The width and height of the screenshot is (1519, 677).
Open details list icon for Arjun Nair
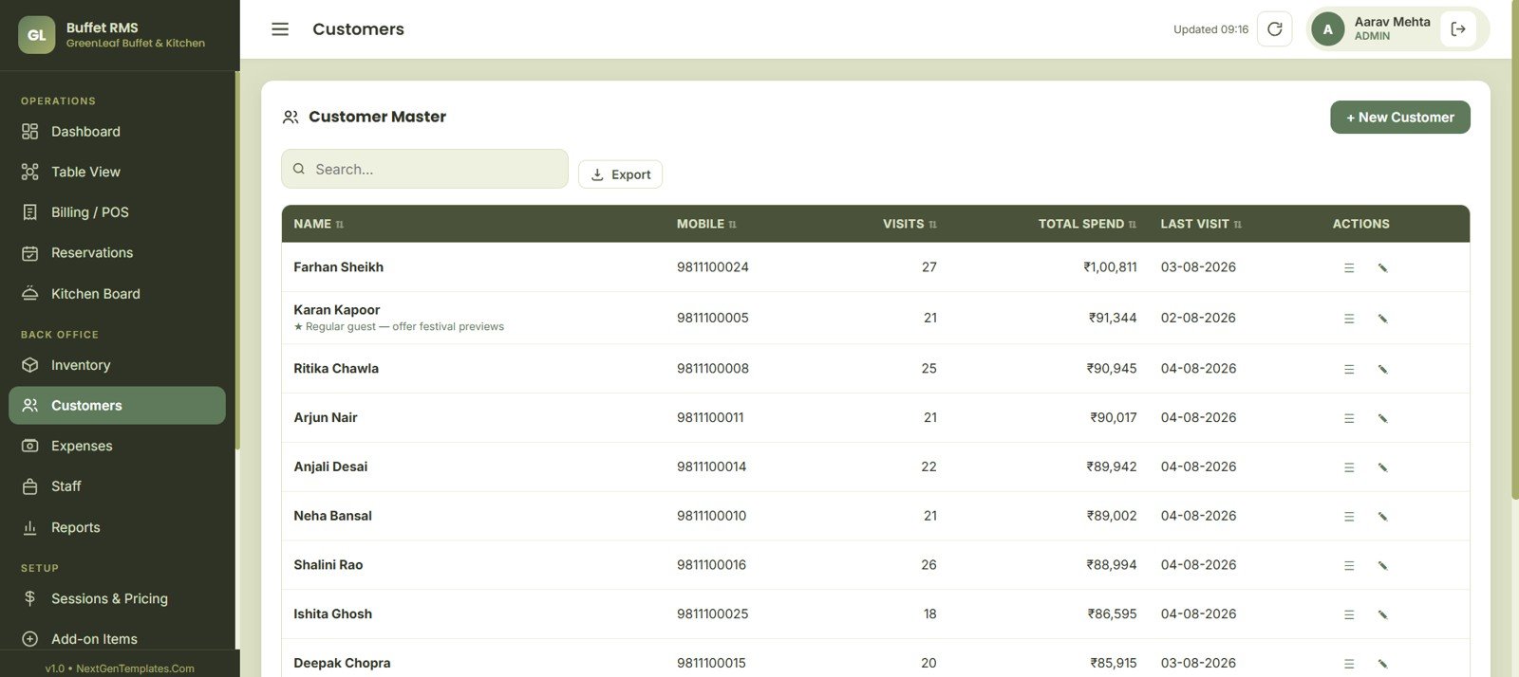click(x=1349, y=418)
